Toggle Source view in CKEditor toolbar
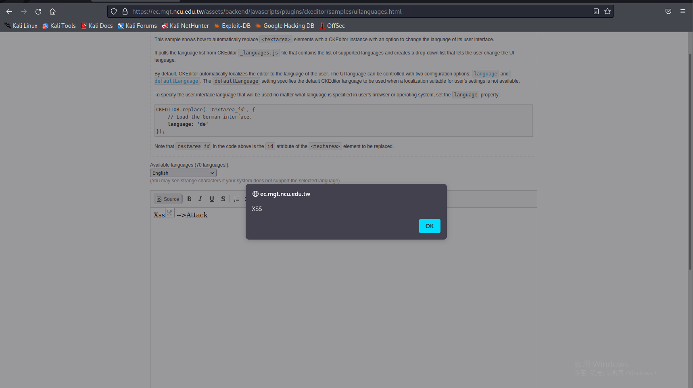This screenshot has width=693, height=388. pyautogui.click(x=168, y=199)
